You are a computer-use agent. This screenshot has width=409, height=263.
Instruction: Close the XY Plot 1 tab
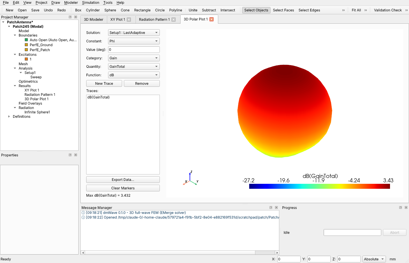tap(129, 20)
